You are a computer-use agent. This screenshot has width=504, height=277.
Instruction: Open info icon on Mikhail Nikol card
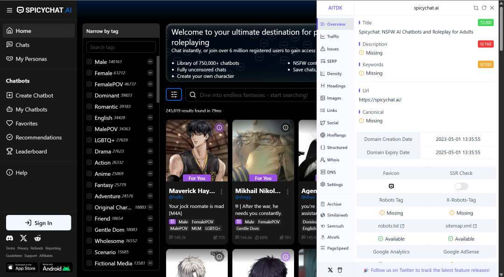pos(286,128)
